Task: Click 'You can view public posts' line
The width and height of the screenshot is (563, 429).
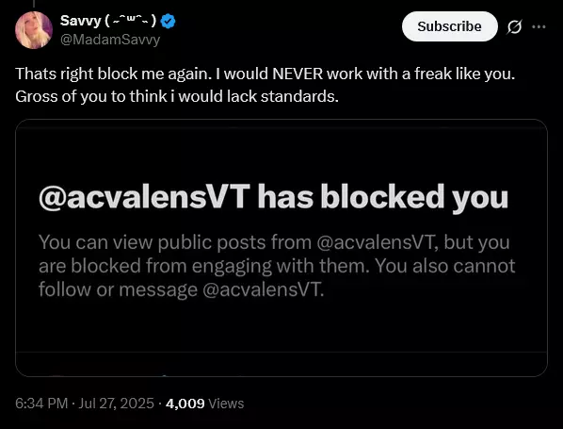Action: tap(274, 242)
